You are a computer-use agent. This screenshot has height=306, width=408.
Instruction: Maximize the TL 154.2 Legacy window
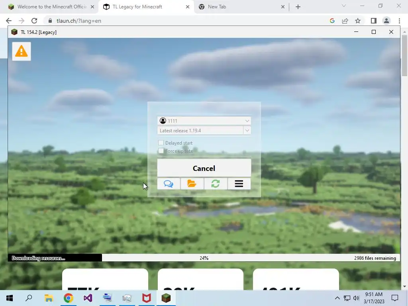point(374,32)
